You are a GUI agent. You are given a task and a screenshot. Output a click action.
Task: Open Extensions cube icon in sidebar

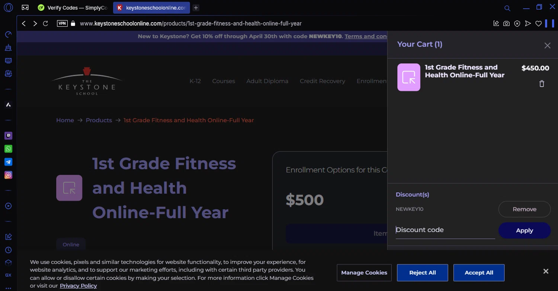click(8, 263)
